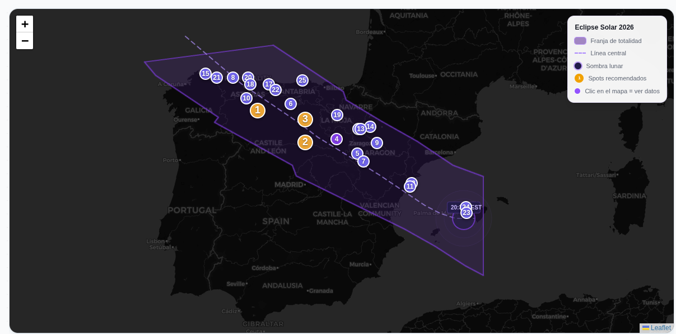
Task: Select orange spot marker 2
Action: pyautogui.click(x=305, y=142)
